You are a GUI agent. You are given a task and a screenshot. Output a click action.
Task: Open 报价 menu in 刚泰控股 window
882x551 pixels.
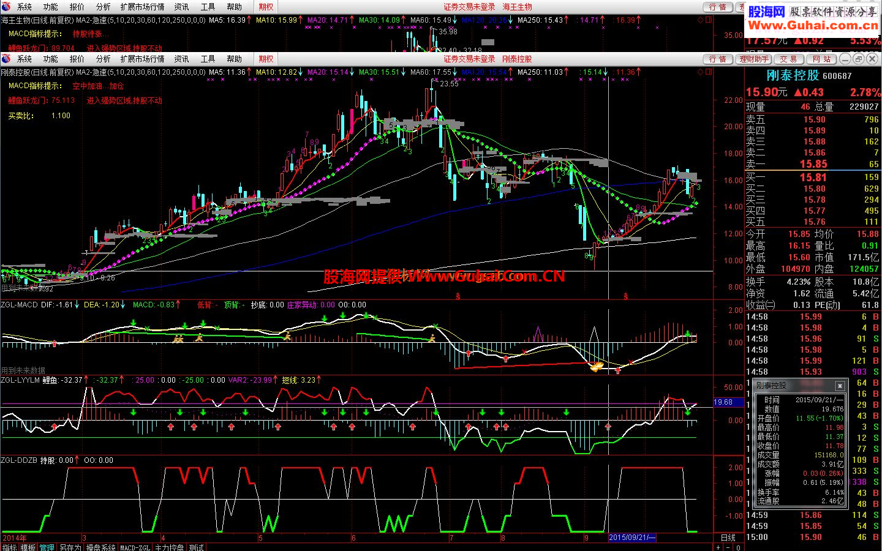(x=77, y=59)
